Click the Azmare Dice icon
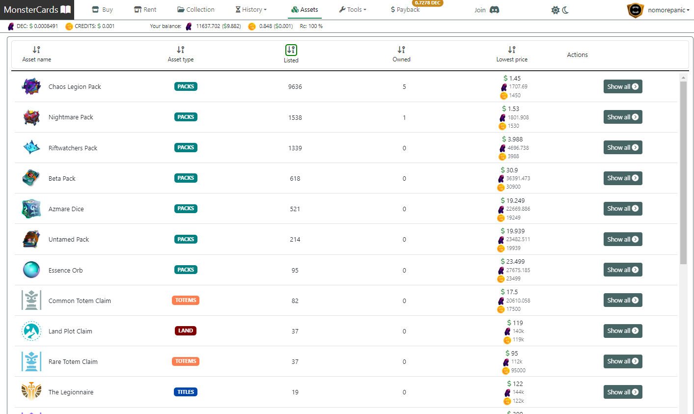Viewport: 694px width, 414px height. tap(31, 209)
